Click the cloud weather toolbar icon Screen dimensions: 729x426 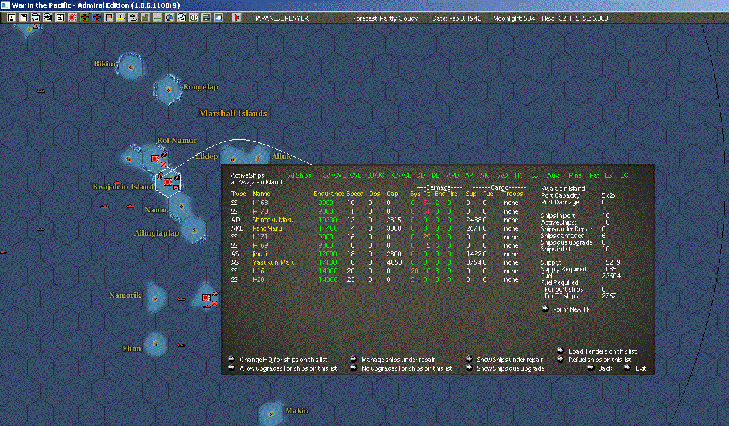point(218,18)
